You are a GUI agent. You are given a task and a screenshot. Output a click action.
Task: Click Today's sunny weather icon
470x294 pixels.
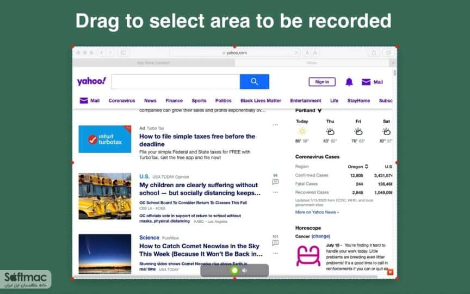[x=302, y=131]
